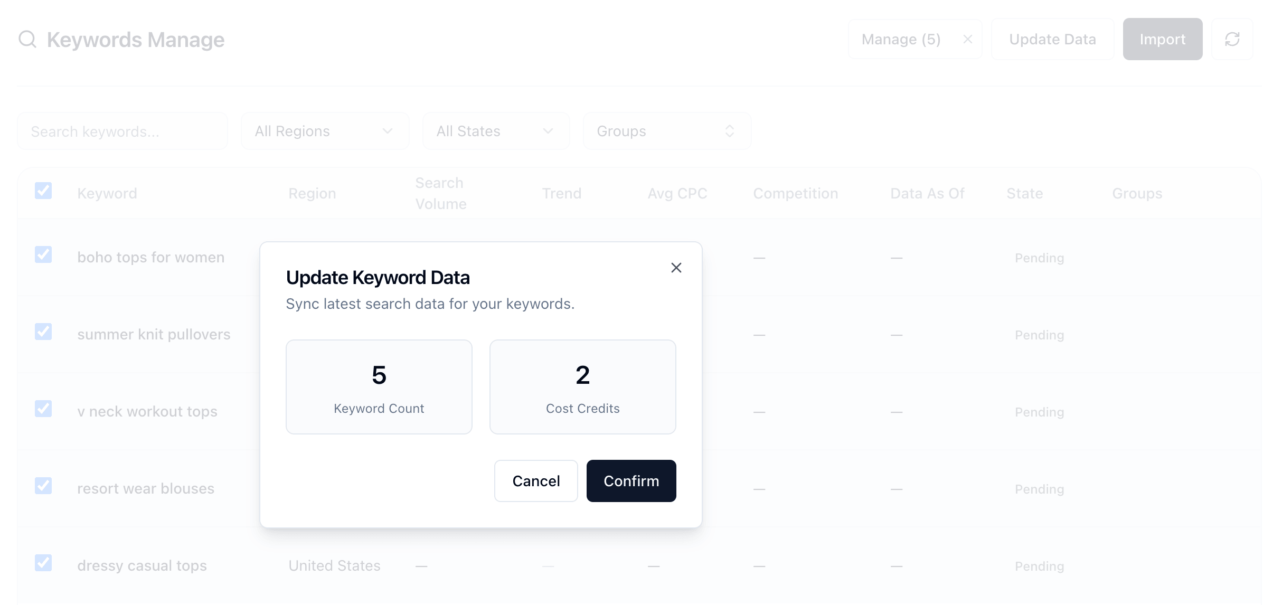Open the Manage (5) button
Screen dimensions: 1282x605
pyautogui.click(x=901, y=39)
